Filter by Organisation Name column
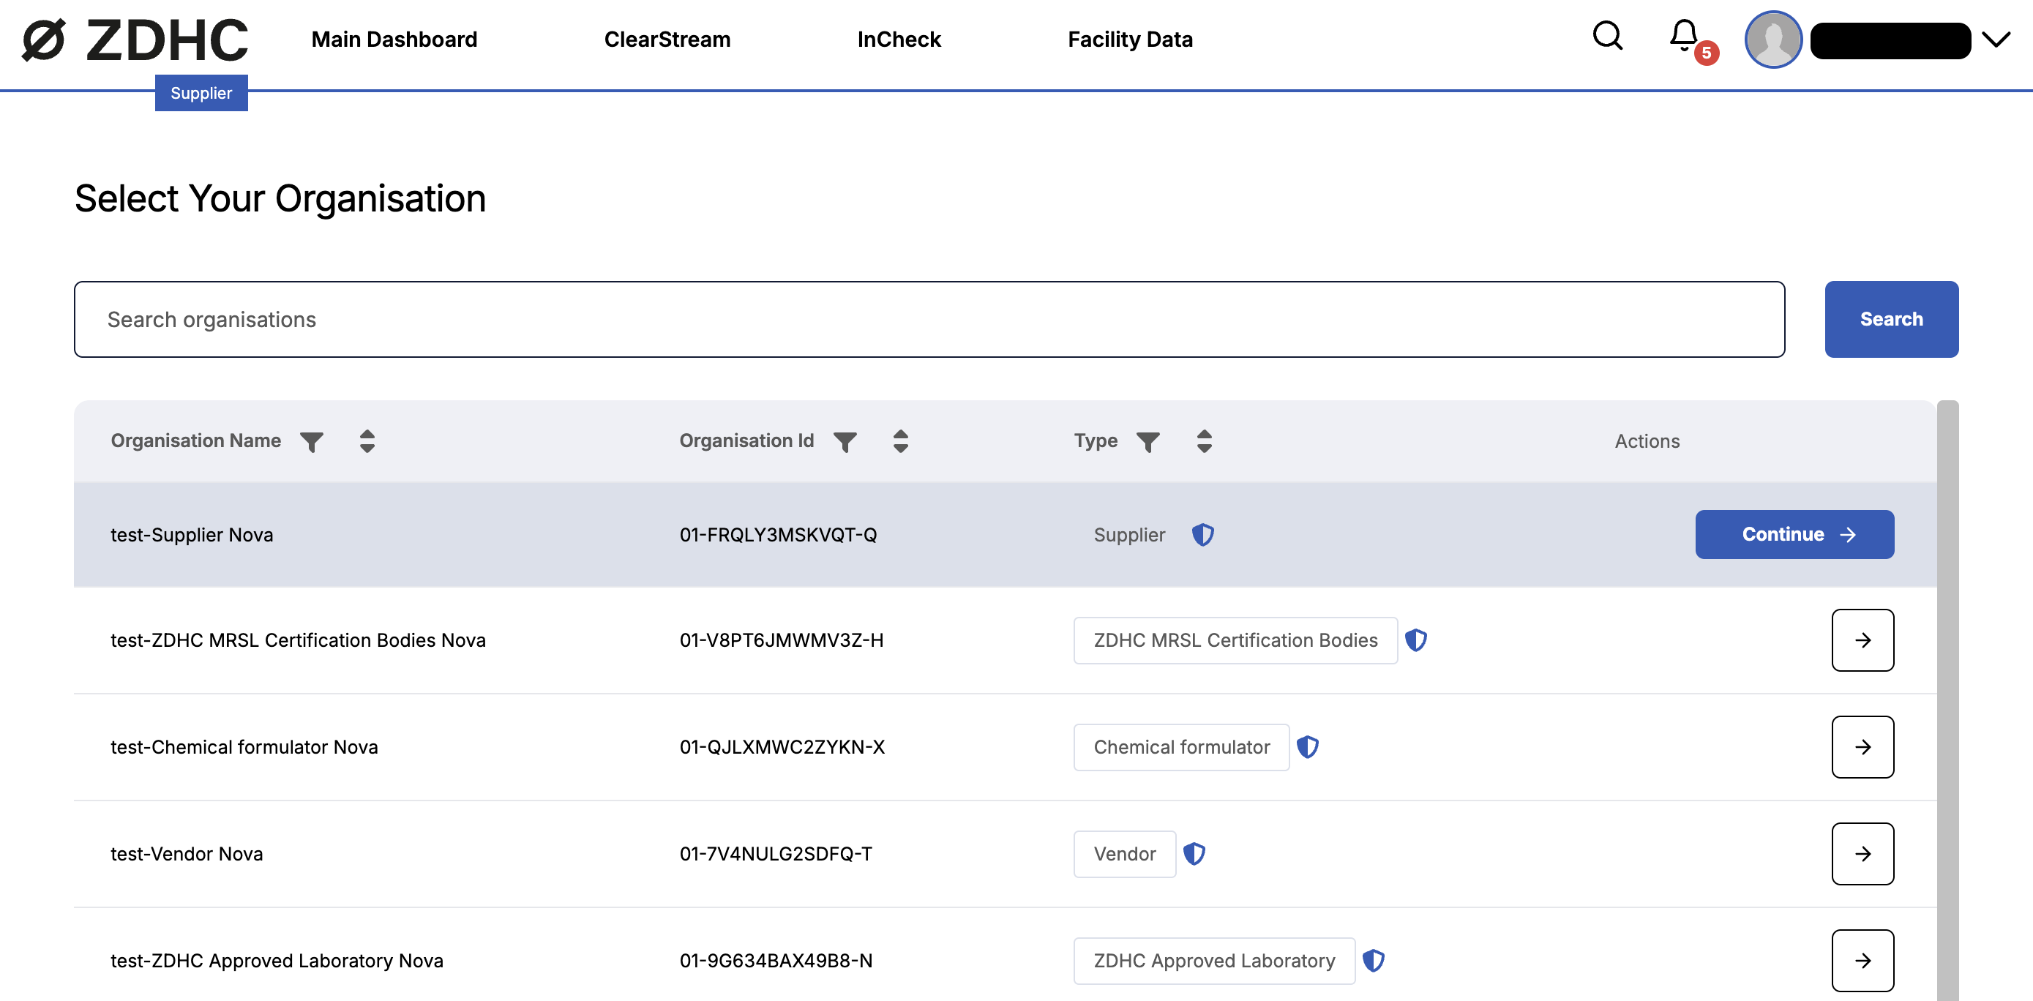 312,442
